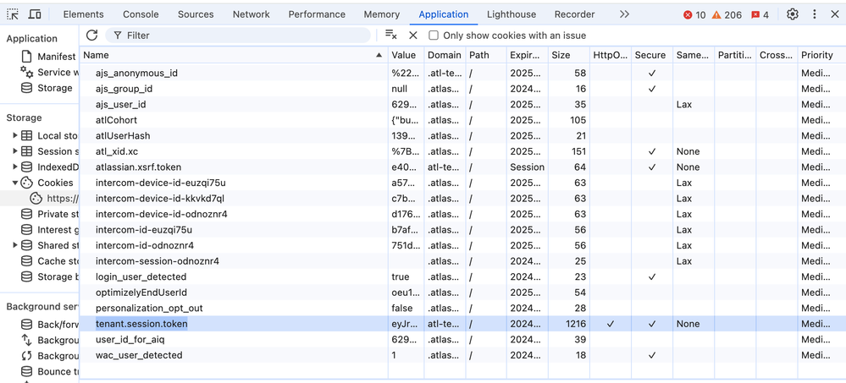
Task: Click the red errors count badge
Action: [x=694, y=15]
